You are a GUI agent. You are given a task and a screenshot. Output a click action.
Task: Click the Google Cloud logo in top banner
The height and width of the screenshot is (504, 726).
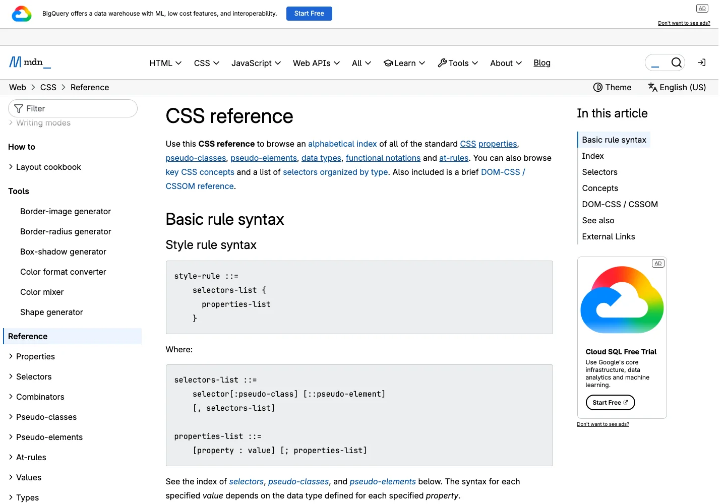click(22, 14)
